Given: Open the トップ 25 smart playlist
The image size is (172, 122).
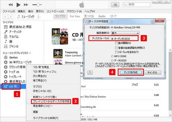Looking at the screenshot, I should pos(11,72).
